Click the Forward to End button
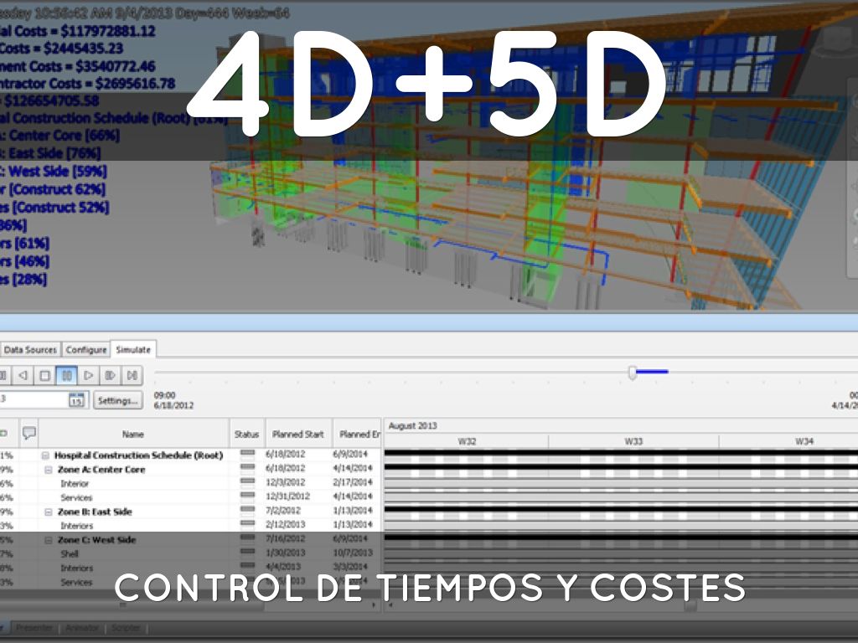The width and height of the screenshot is (858, 643). pyautogui.click(x=132, y=376)
